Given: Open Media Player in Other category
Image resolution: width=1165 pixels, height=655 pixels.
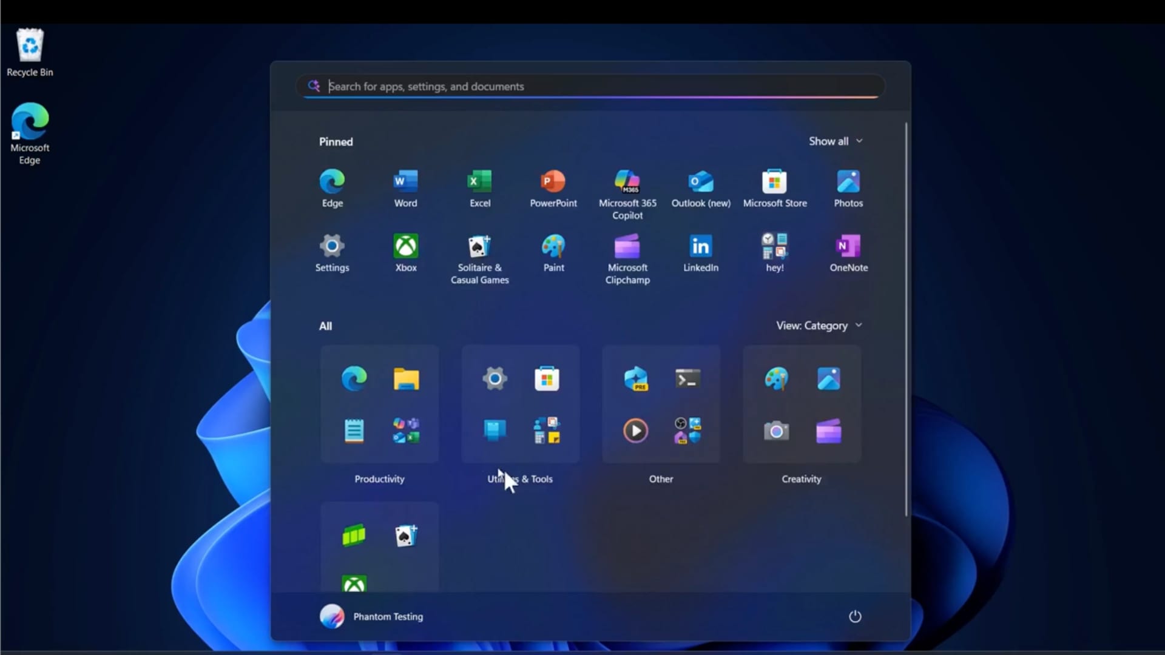Looking at the screenshot, I should click(635, 431).
